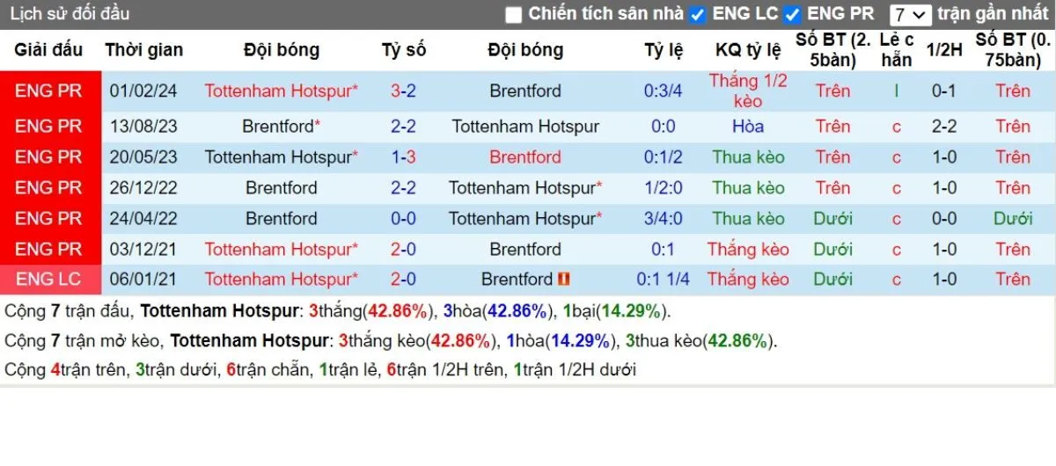Click the Lịch sử đối đầu section title

pyautogui.click(x=70, y=14)
